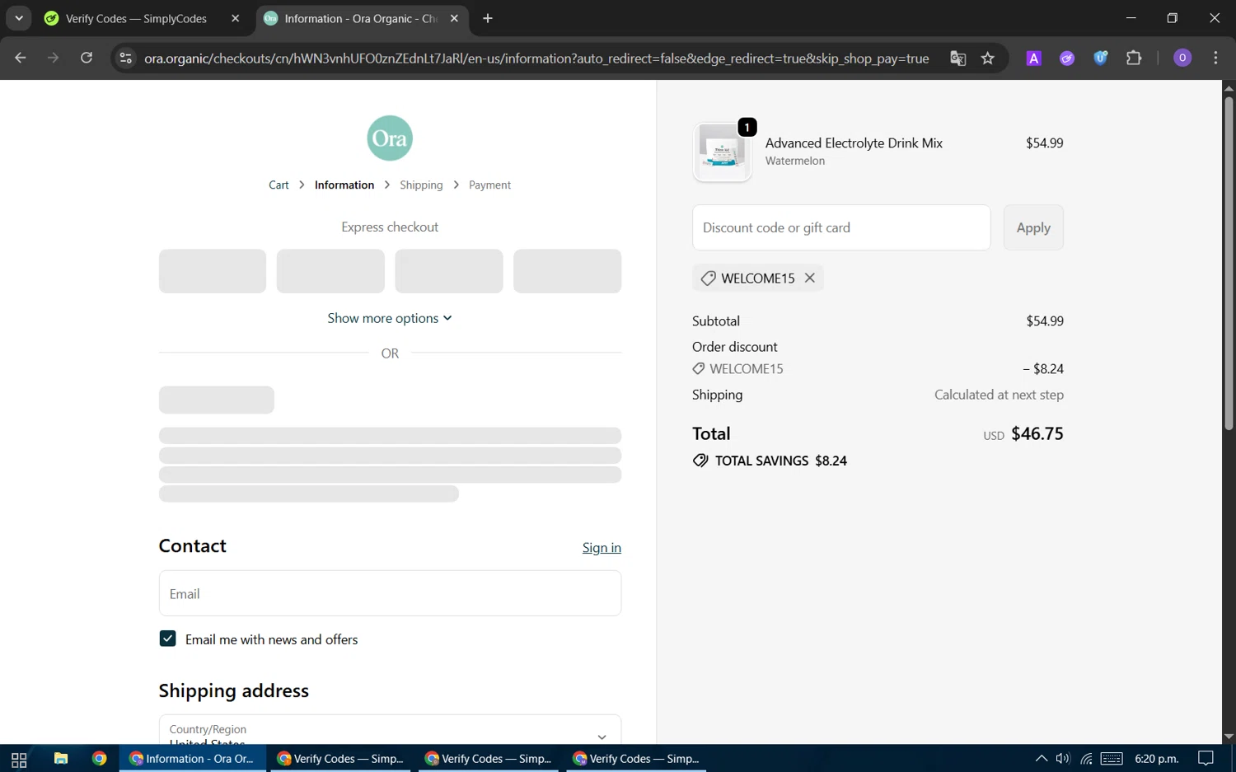Click the Payment breadcrumb step
This screenshot has width=1236, height=772.
coord(489,185)
